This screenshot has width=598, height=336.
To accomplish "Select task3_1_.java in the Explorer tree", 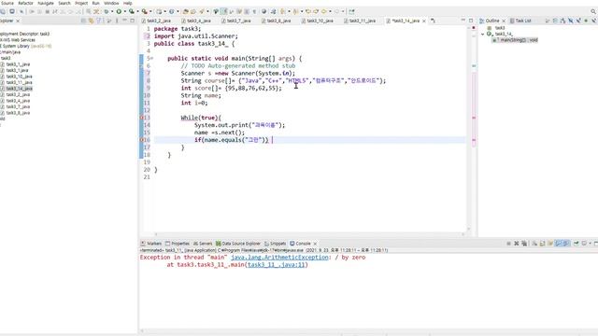I will pos(18,64).
